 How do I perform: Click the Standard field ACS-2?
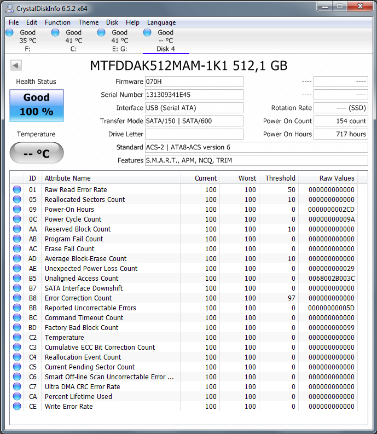point(256,147)
